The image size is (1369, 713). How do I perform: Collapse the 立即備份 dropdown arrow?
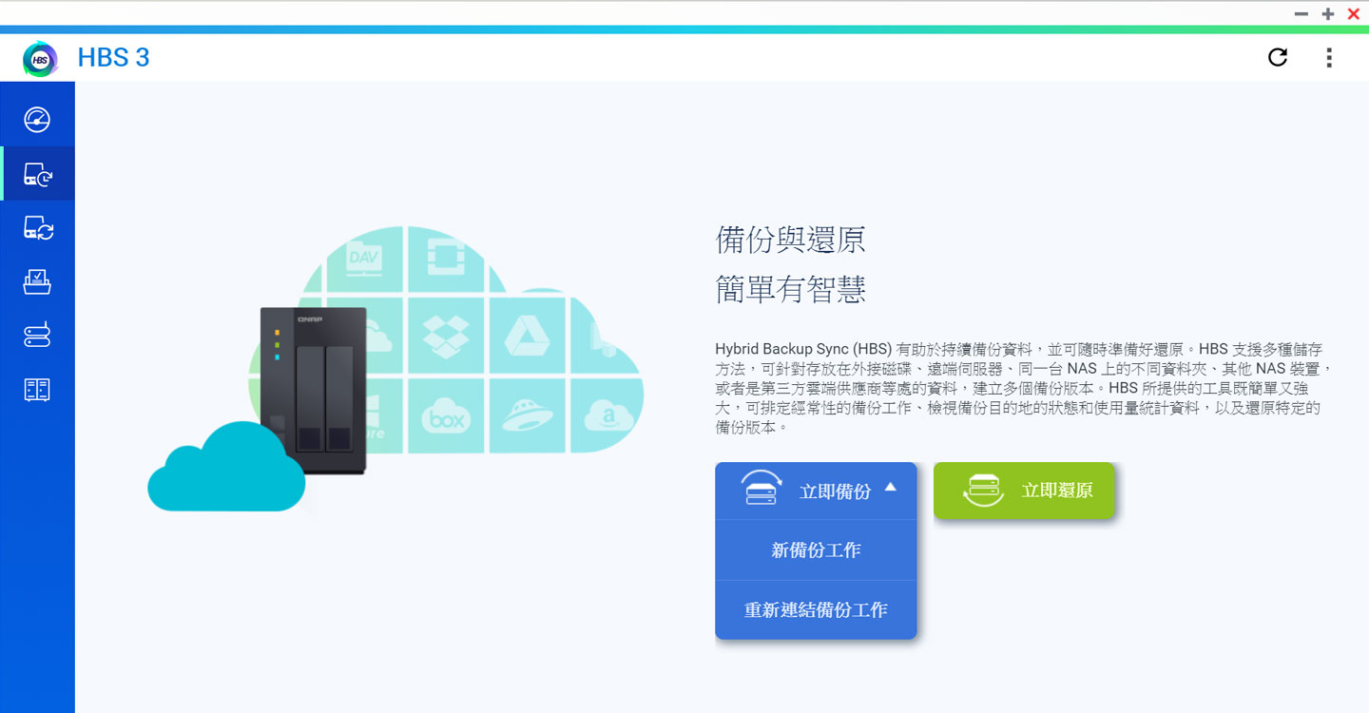890,487
